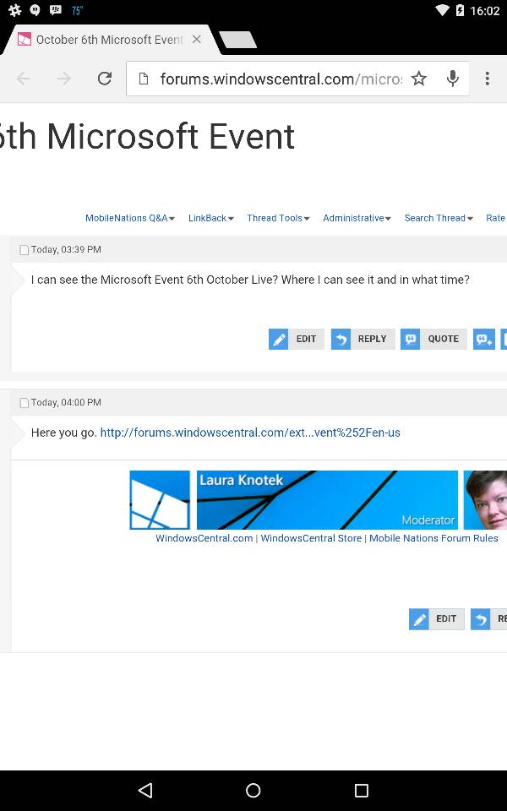Check the box next to Today, 03:39 PM post

(24, 250)
